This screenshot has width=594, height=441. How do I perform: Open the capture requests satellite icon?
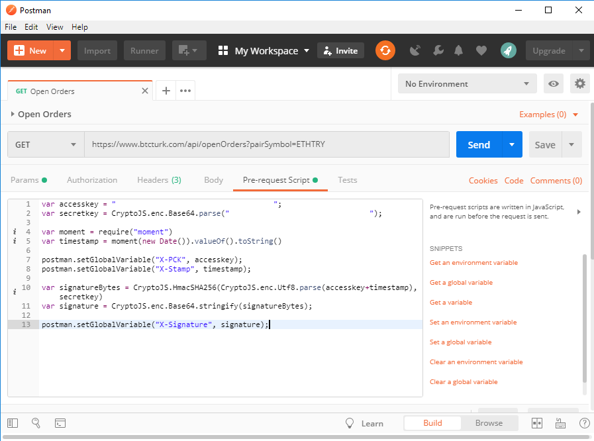[415, 50]
